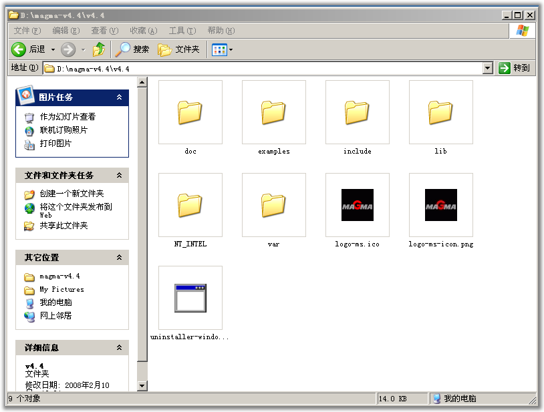This screenshot has width=544, height=412.
Task: Click Order prints online (联机订购照片) link
Action: tap(63, 130)
